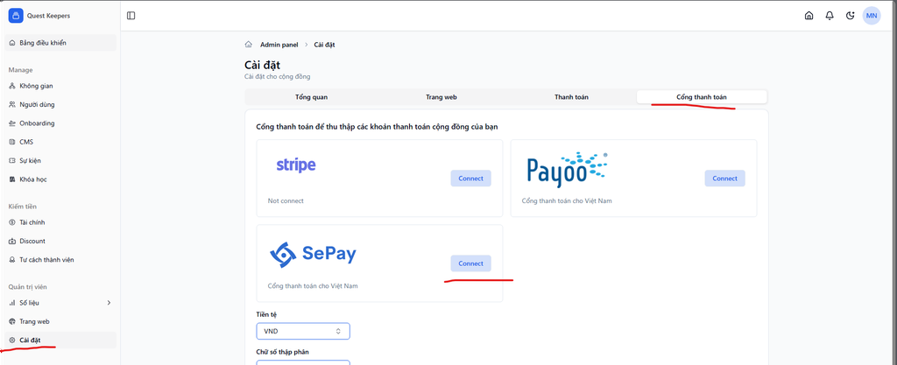Click the Payoo logo

pos(567,170)
